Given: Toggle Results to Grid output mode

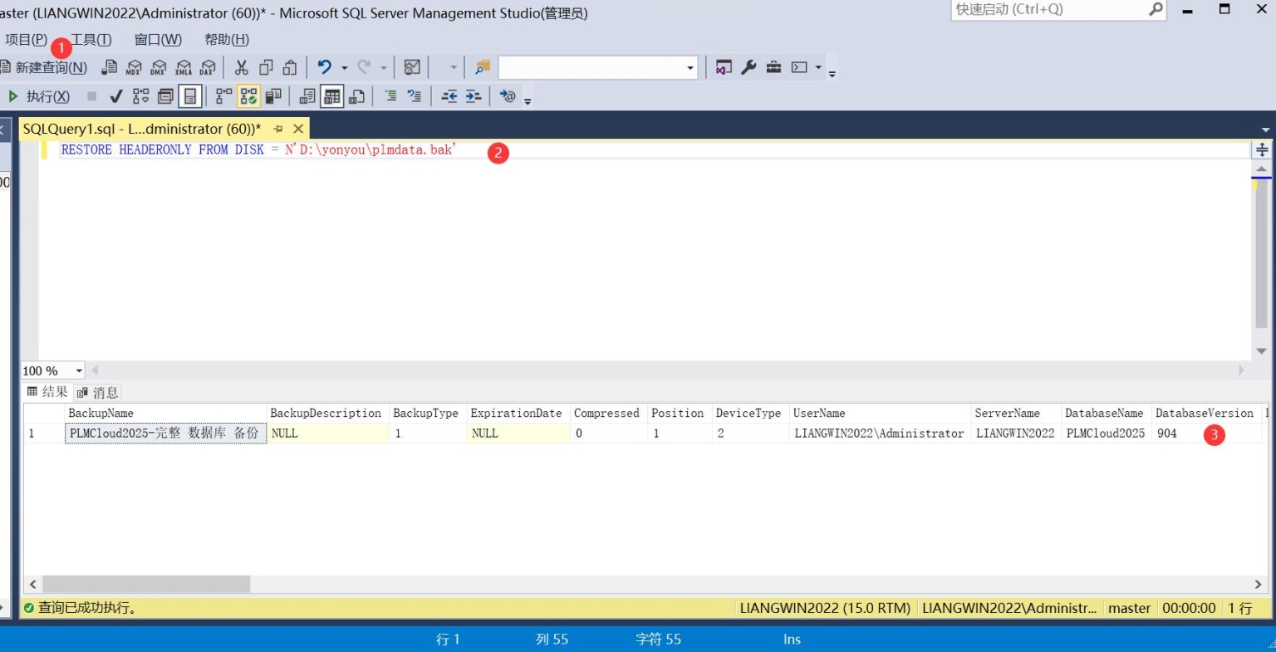Looking at the screenshot, I should pyautogui.click(x=331, y=96).
